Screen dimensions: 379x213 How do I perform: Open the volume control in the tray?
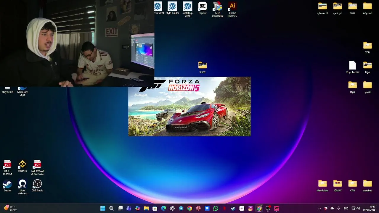coord(358,208)
